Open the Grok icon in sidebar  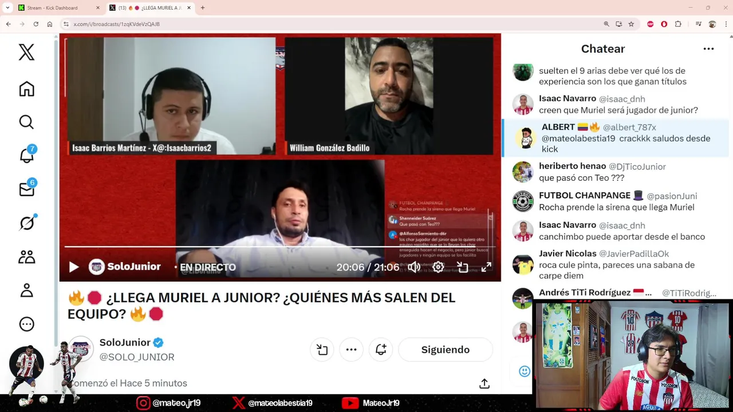coord(27,223)
